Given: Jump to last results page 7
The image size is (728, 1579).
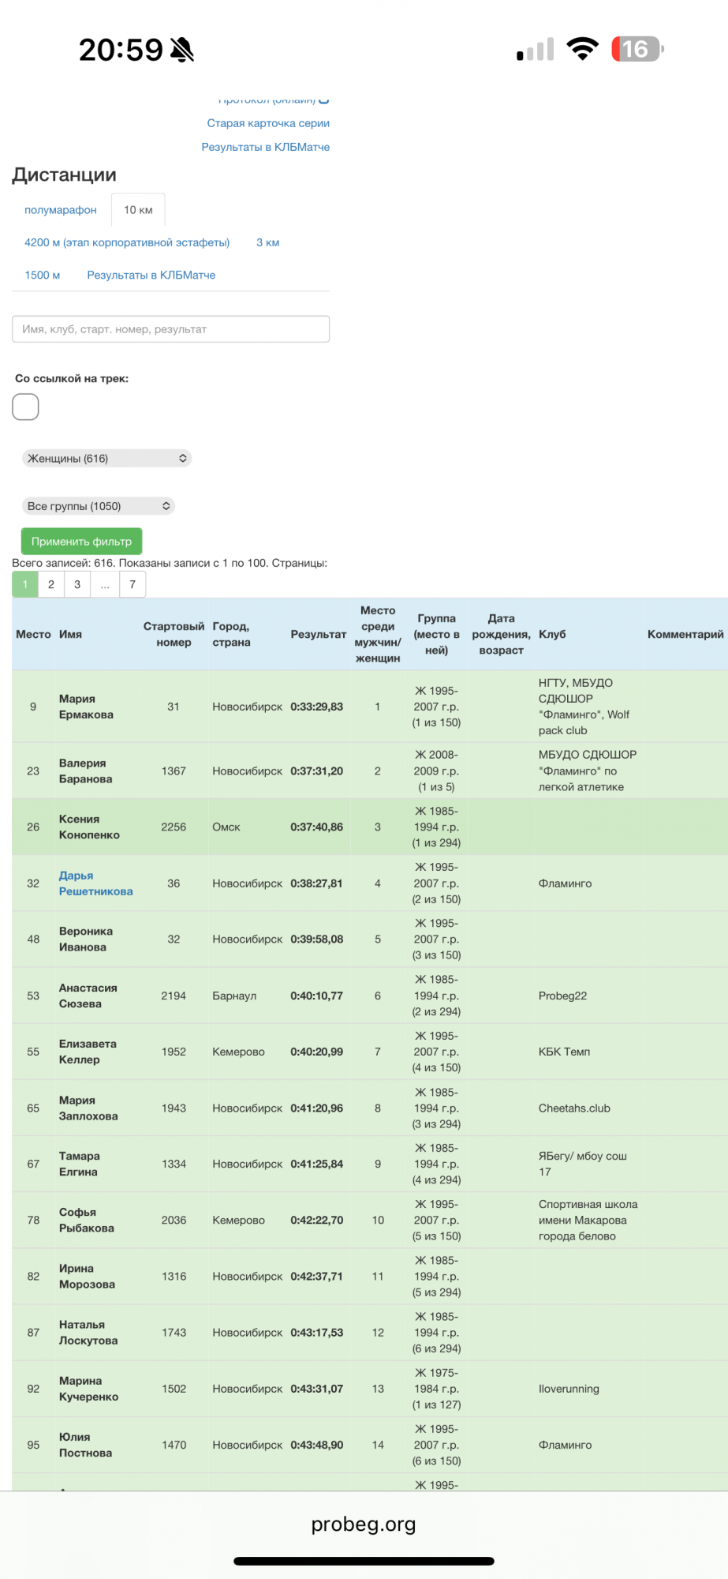Looking at the screenshot, I should click(x=133, y=584).
